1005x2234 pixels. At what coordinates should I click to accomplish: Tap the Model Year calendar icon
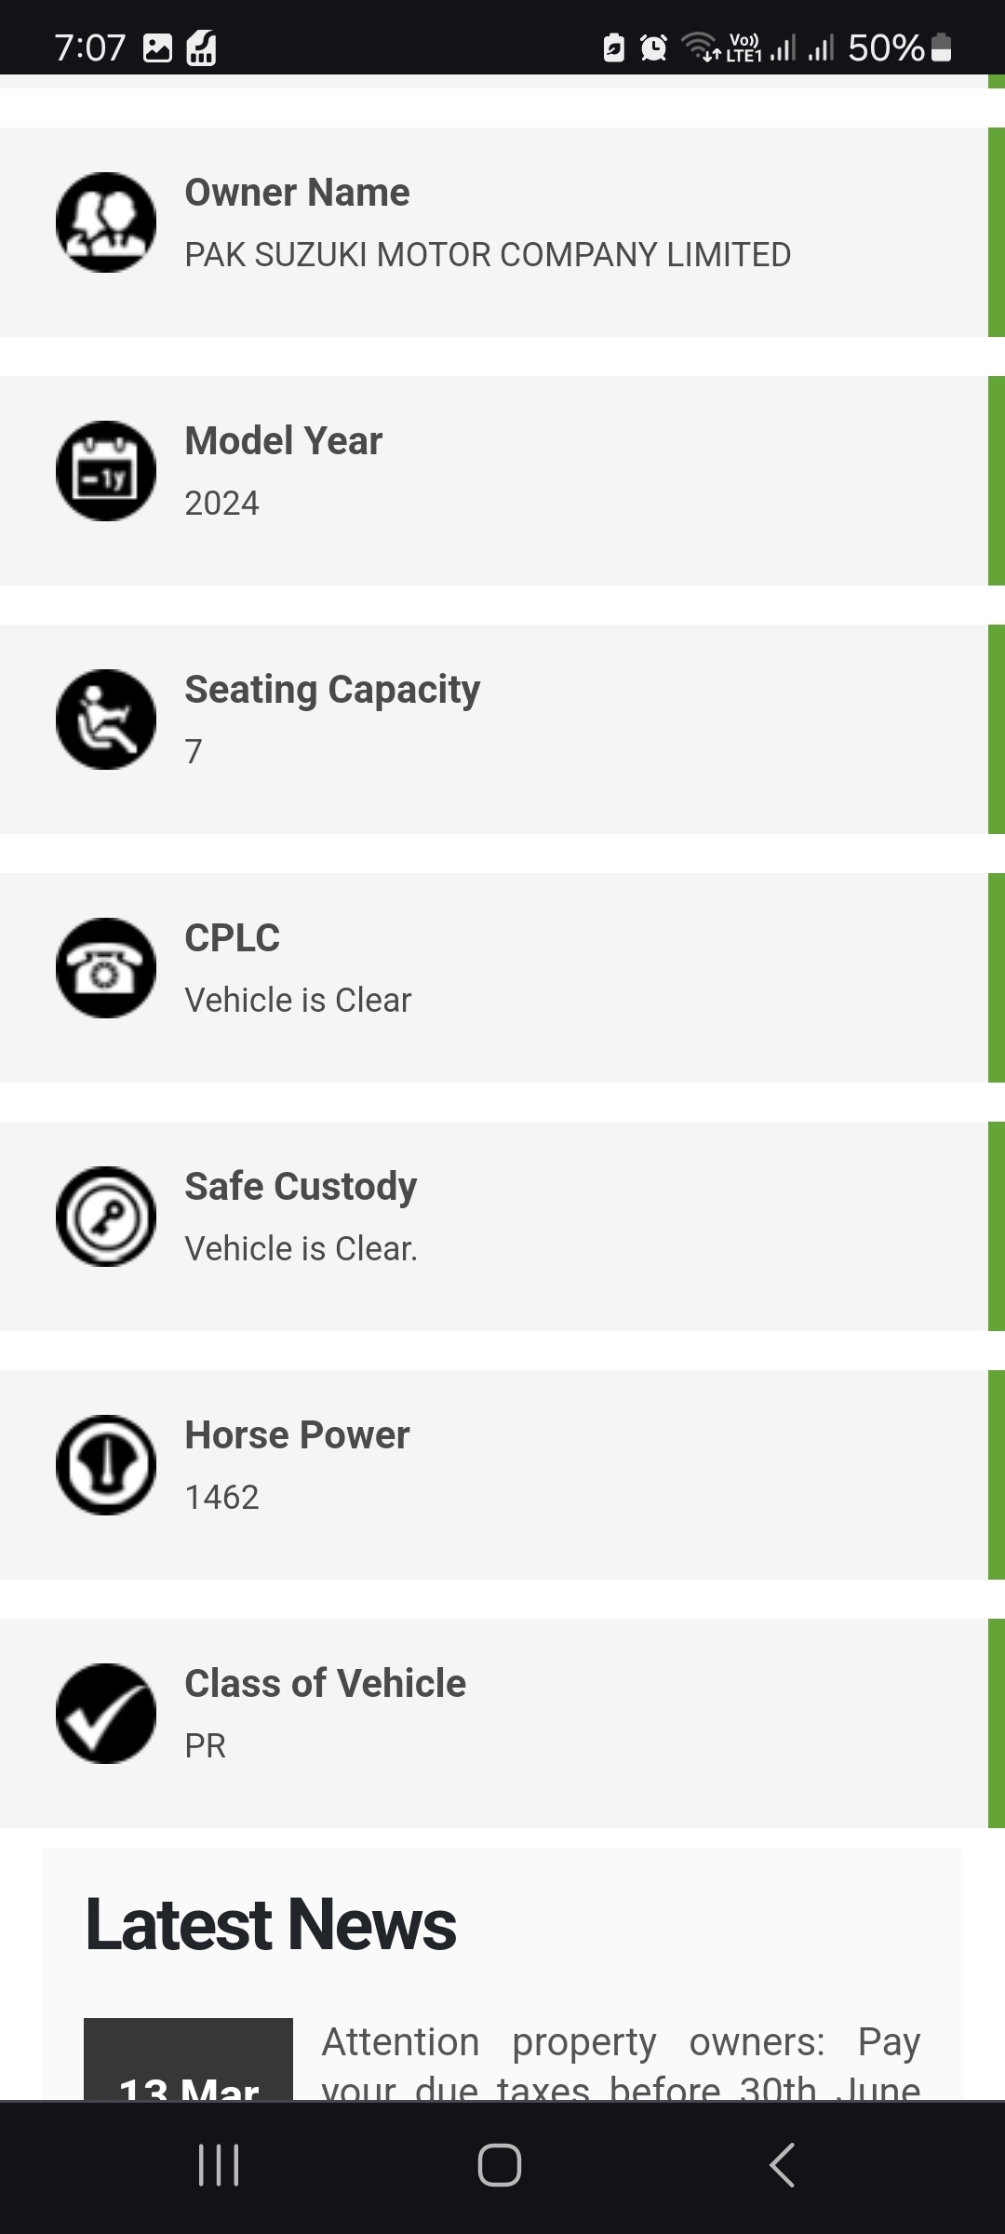tap(106, 471)
